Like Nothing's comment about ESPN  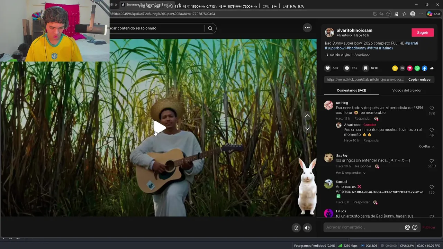(432, 108)
